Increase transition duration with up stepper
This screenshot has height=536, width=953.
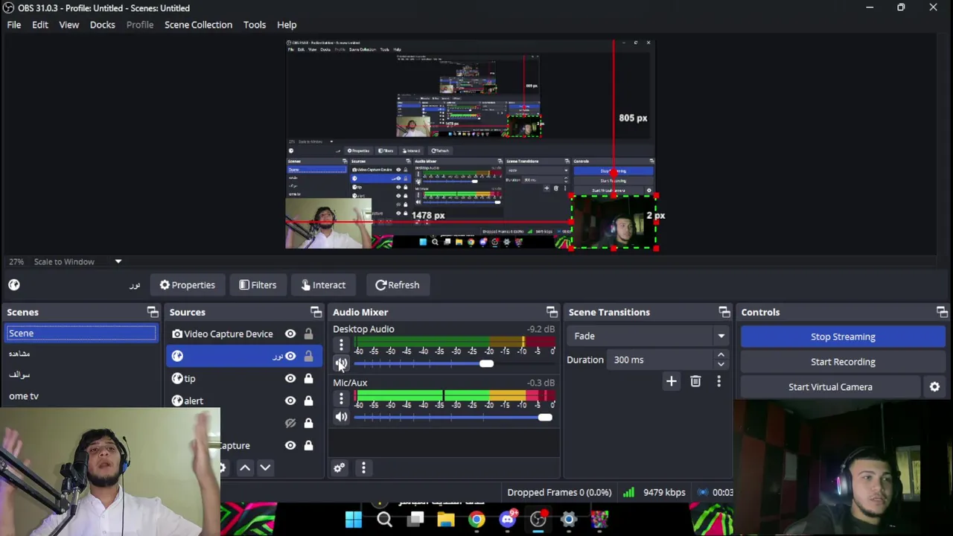click(x=721, y=355)
